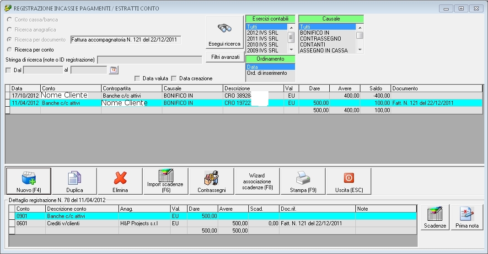Viewport: 488px width, 254px height.
Task: Click the Note column header
Action: coord(386,209)
